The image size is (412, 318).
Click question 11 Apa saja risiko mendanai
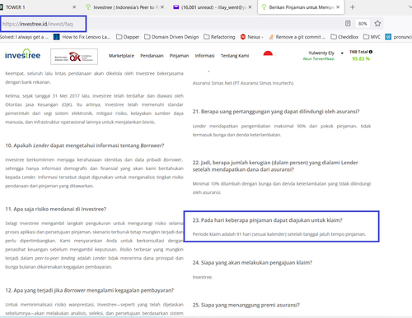coord(56,210)
